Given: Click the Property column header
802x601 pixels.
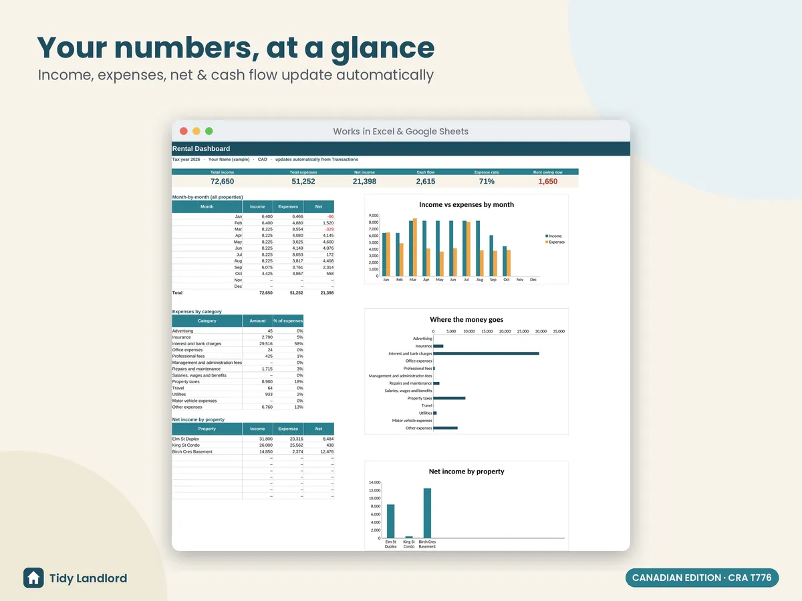Looking at the screenshot, I should (x=207, y=429).
